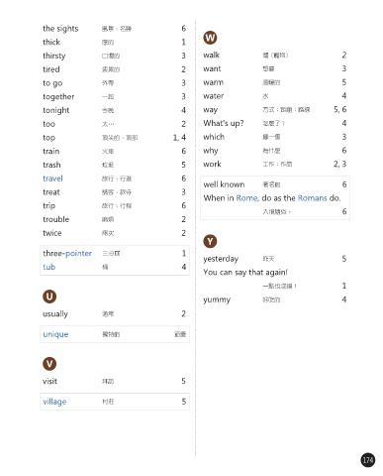Click the brown Y section letter icon

(x=210, y=241)
